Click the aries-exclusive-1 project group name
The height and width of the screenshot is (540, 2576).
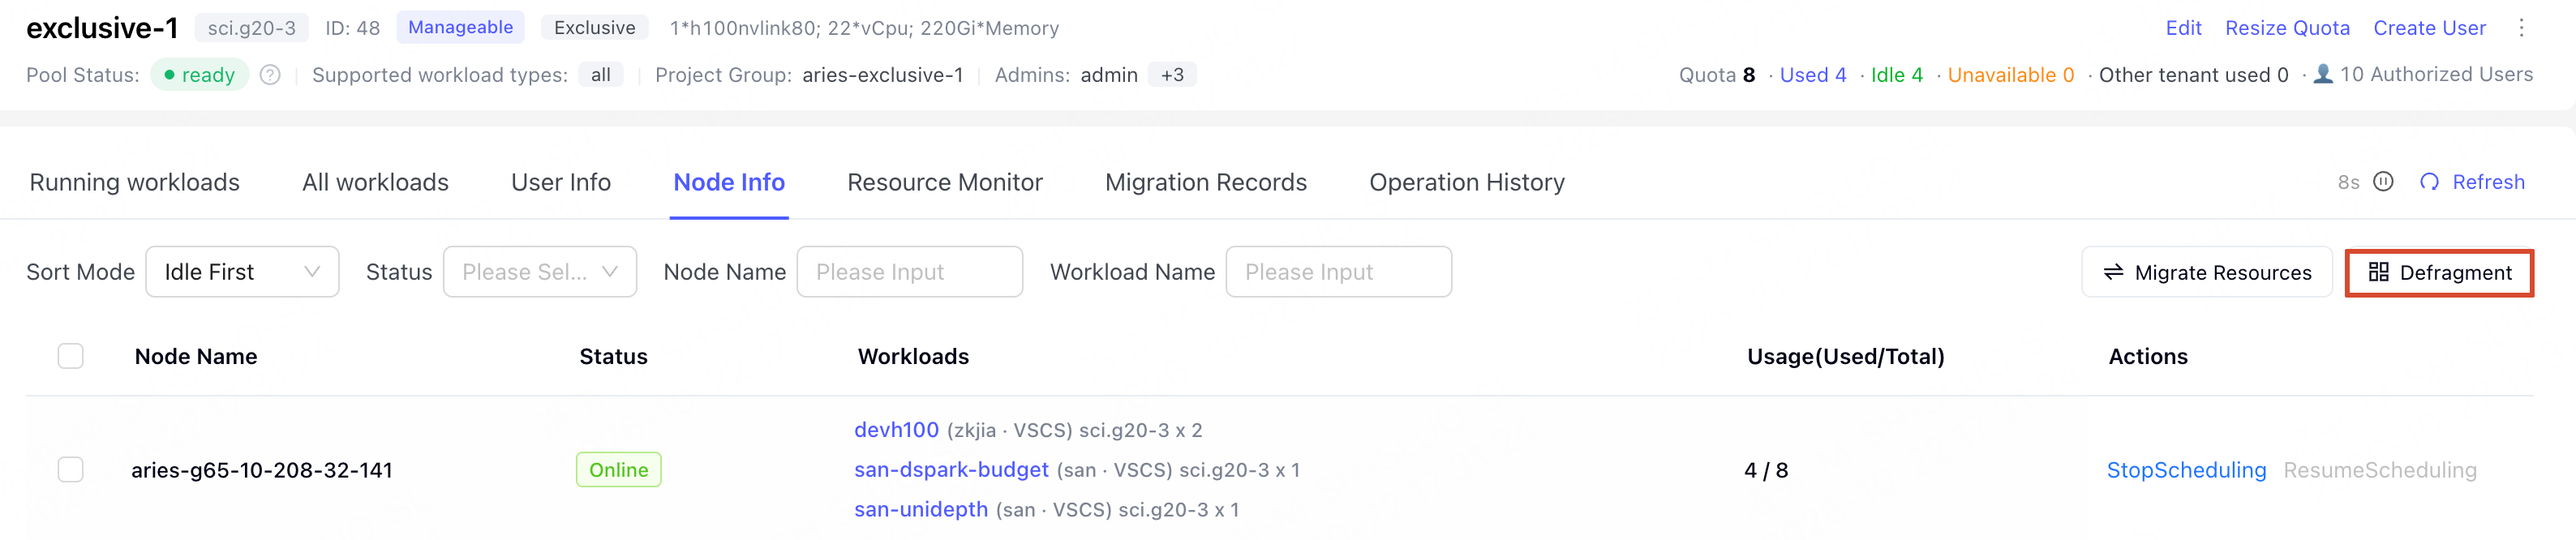(x=882, y=75)
